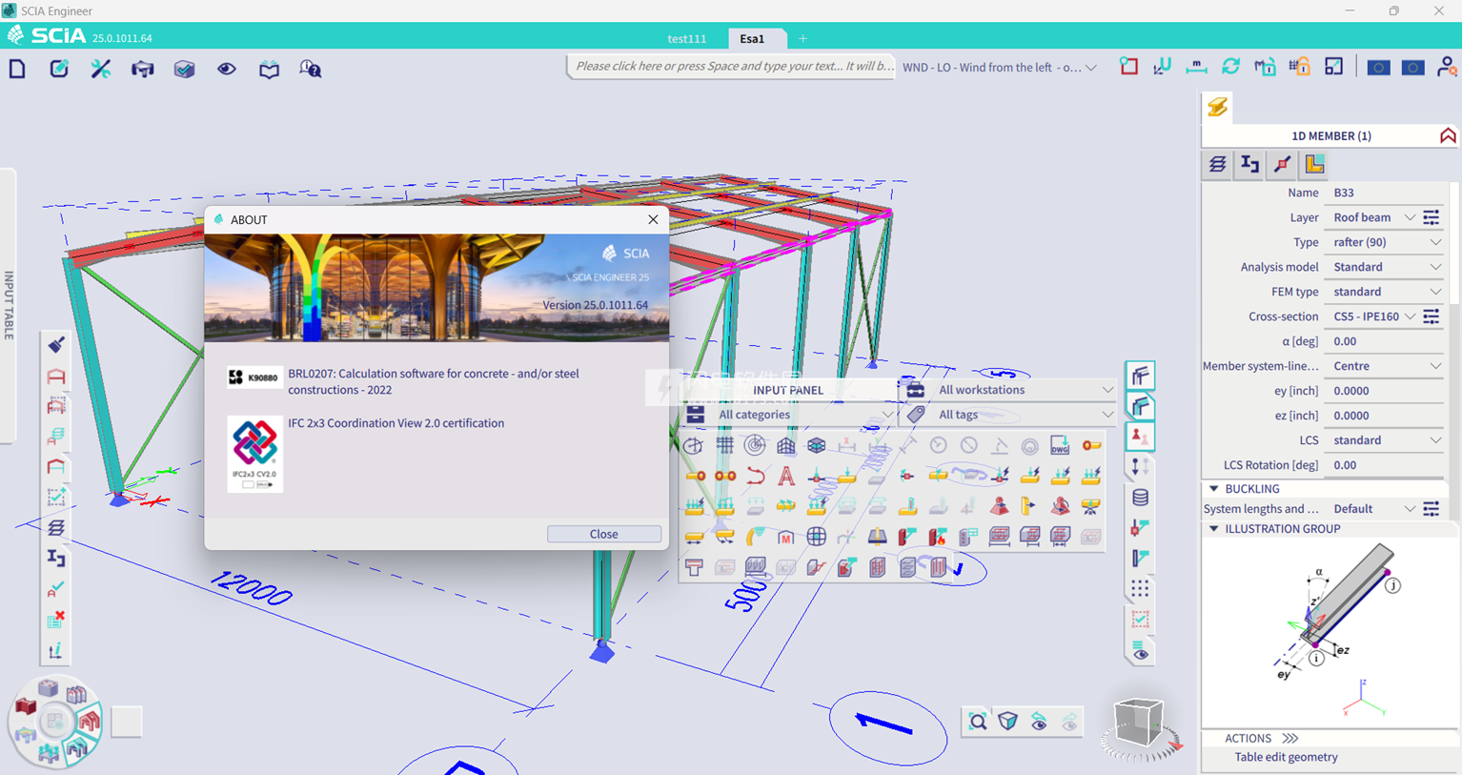Click the DWG import icon in input panel
Image resolution: width=1462 pixels, height=775 pixels.
click(1060, 445)
